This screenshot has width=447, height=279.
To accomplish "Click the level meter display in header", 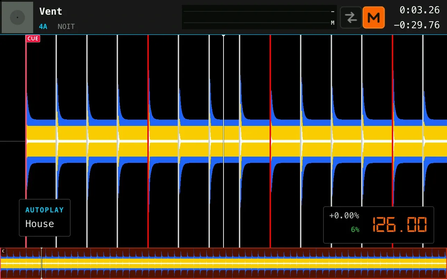I will tap(259, 17).
